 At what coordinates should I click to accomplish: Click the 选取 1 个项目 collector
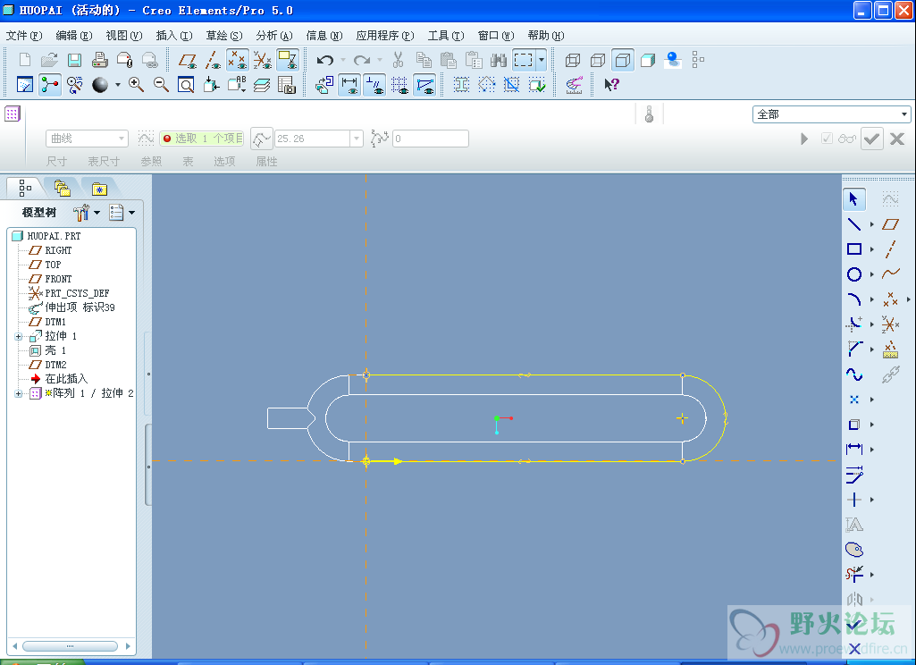(x=202, y=139)
